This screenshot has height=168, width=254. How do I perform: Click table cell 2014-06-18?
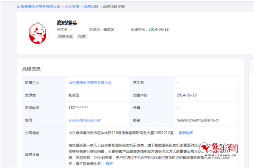coord(206,95)
